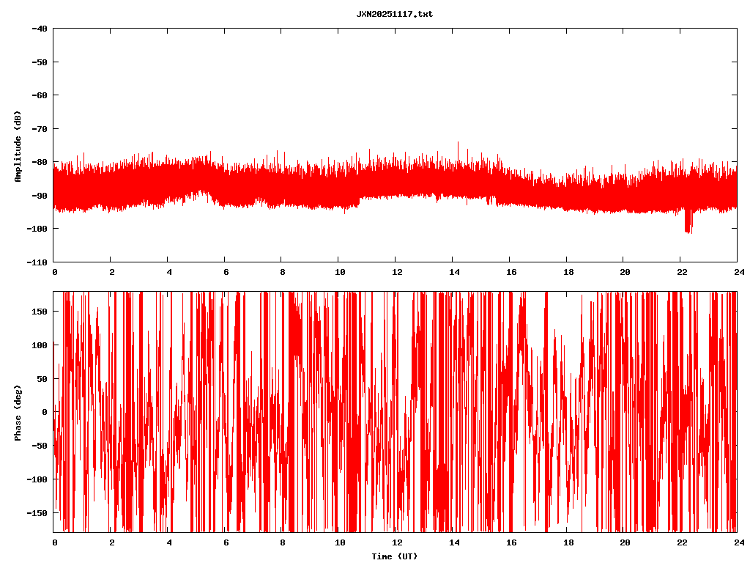
Task: Click hour 24 label under amplitude plot
Action: (x=738, y=272)
